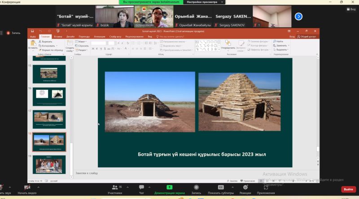Show next participants with blue arrow
The width and height of the screenshot is (359, 199).
tap(298, 17)
